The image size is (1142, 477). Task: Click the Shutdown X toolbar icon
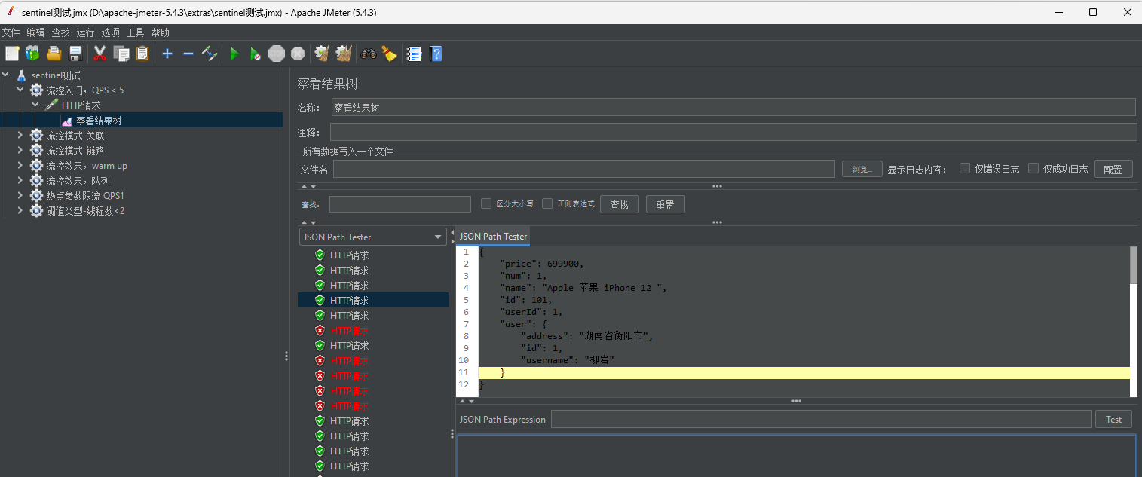(x=298, y=54)
